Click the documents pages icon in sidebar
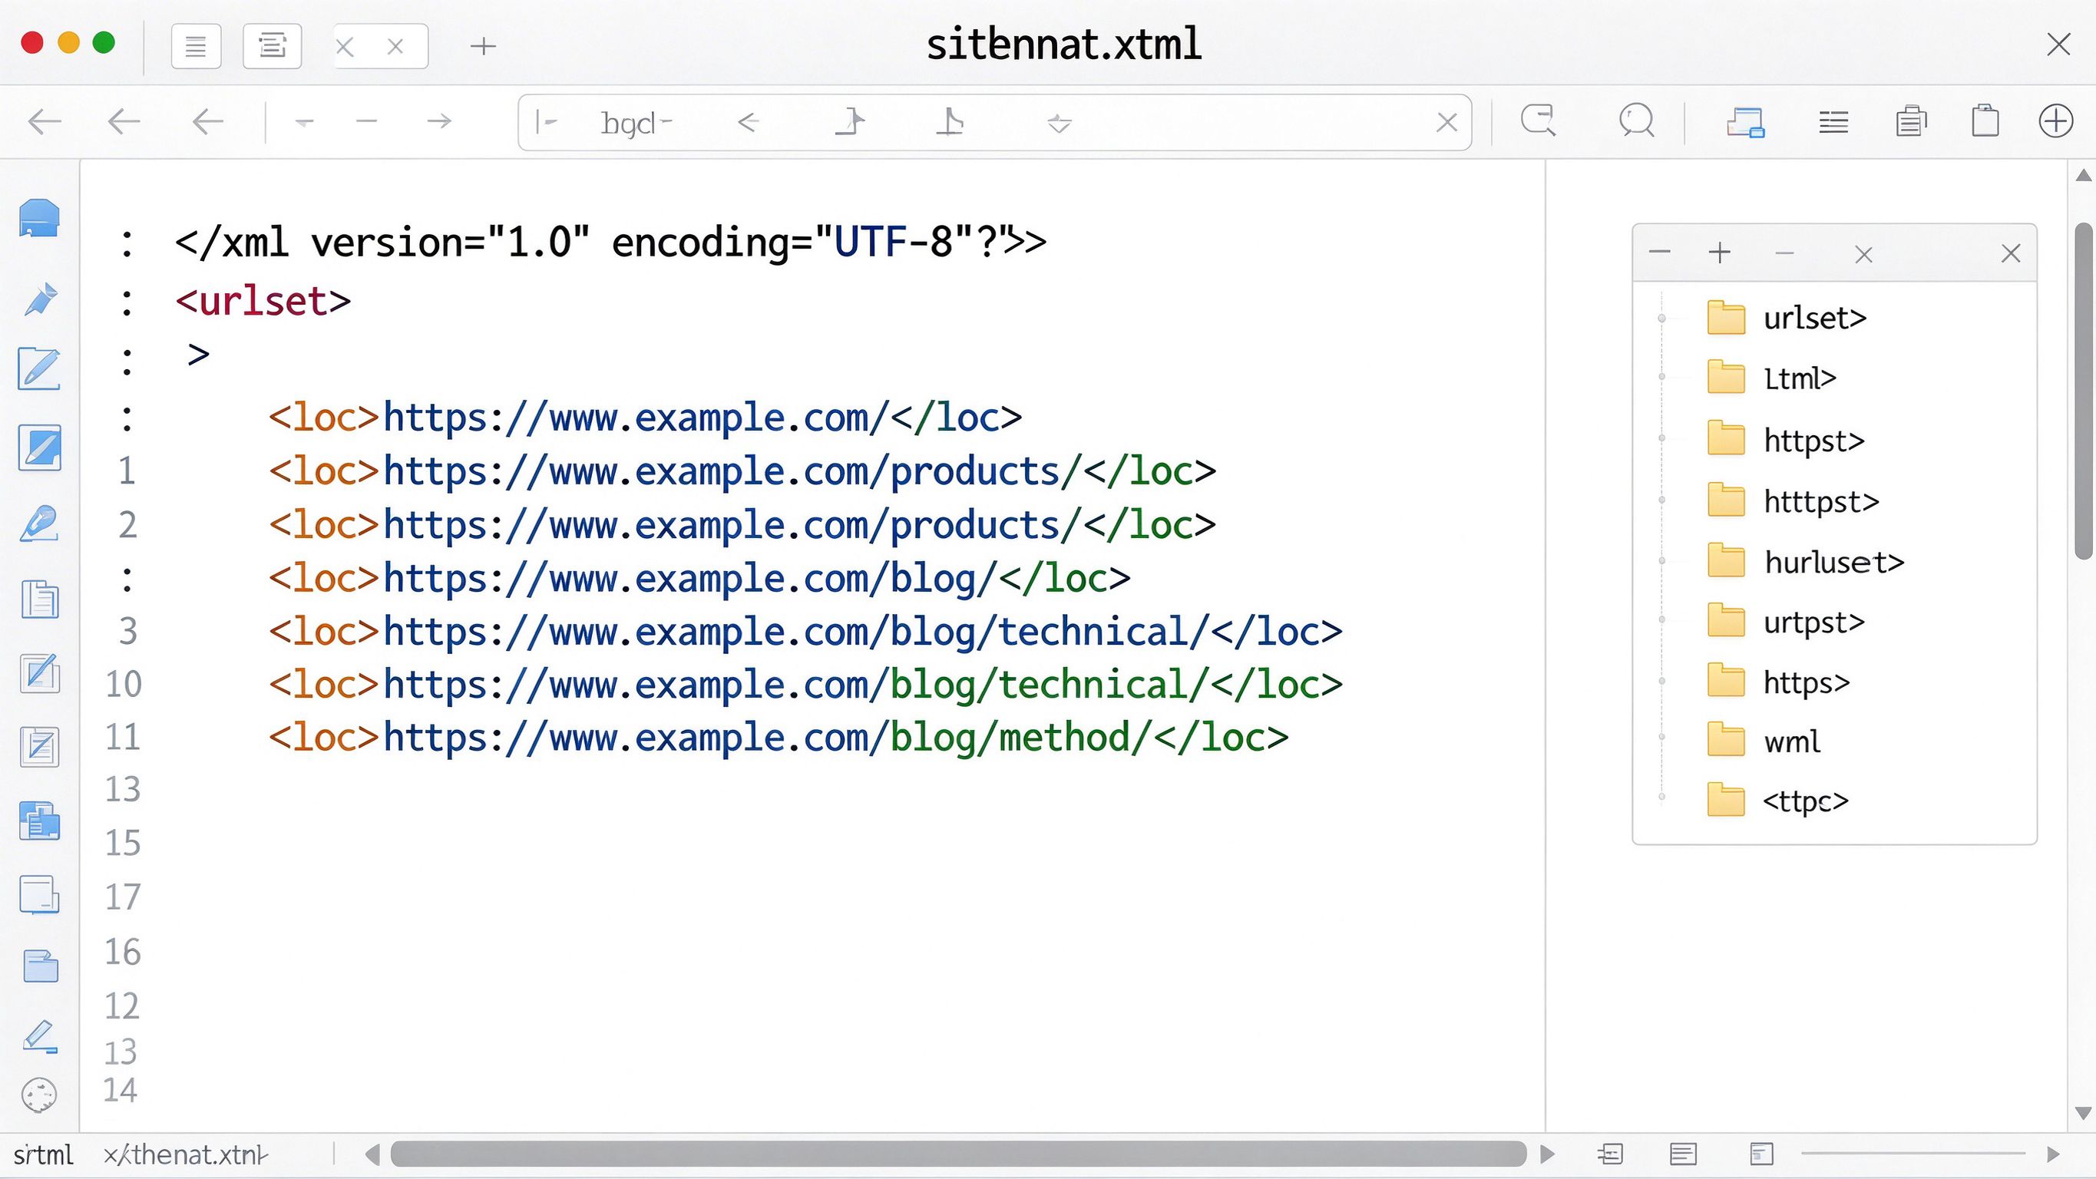 click(x=40, y=599)
